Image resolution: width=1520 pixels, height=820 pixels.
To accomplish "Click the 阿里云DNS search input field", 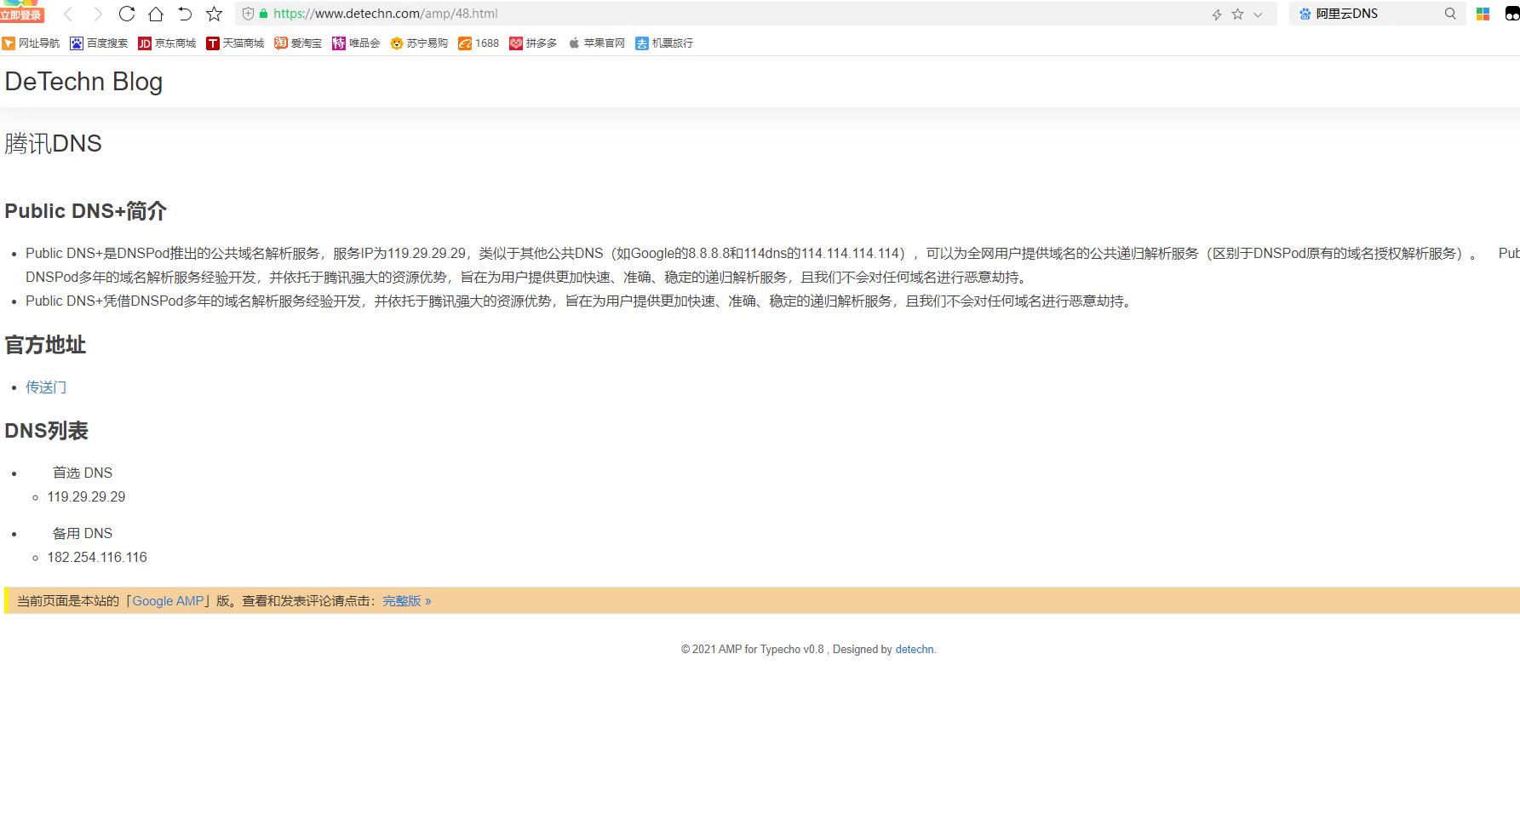I will point(1371,14).
